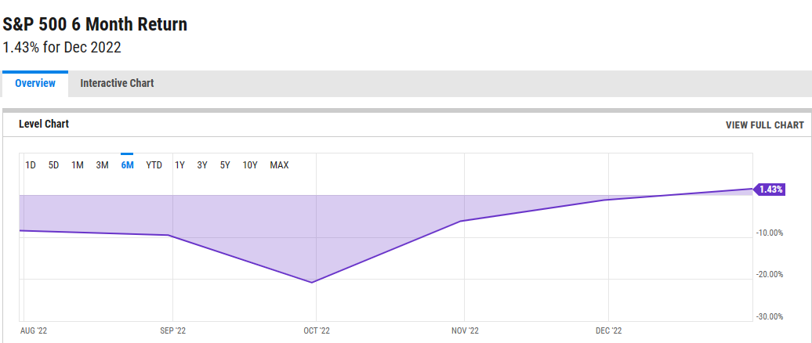812x343 pixels.
Task: Click the S&P 500 6 Month Return heading
Action: click(96, 24)
